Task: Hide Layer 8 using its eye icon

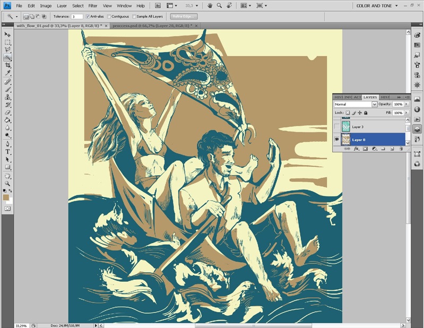Action: click(338, 140)
